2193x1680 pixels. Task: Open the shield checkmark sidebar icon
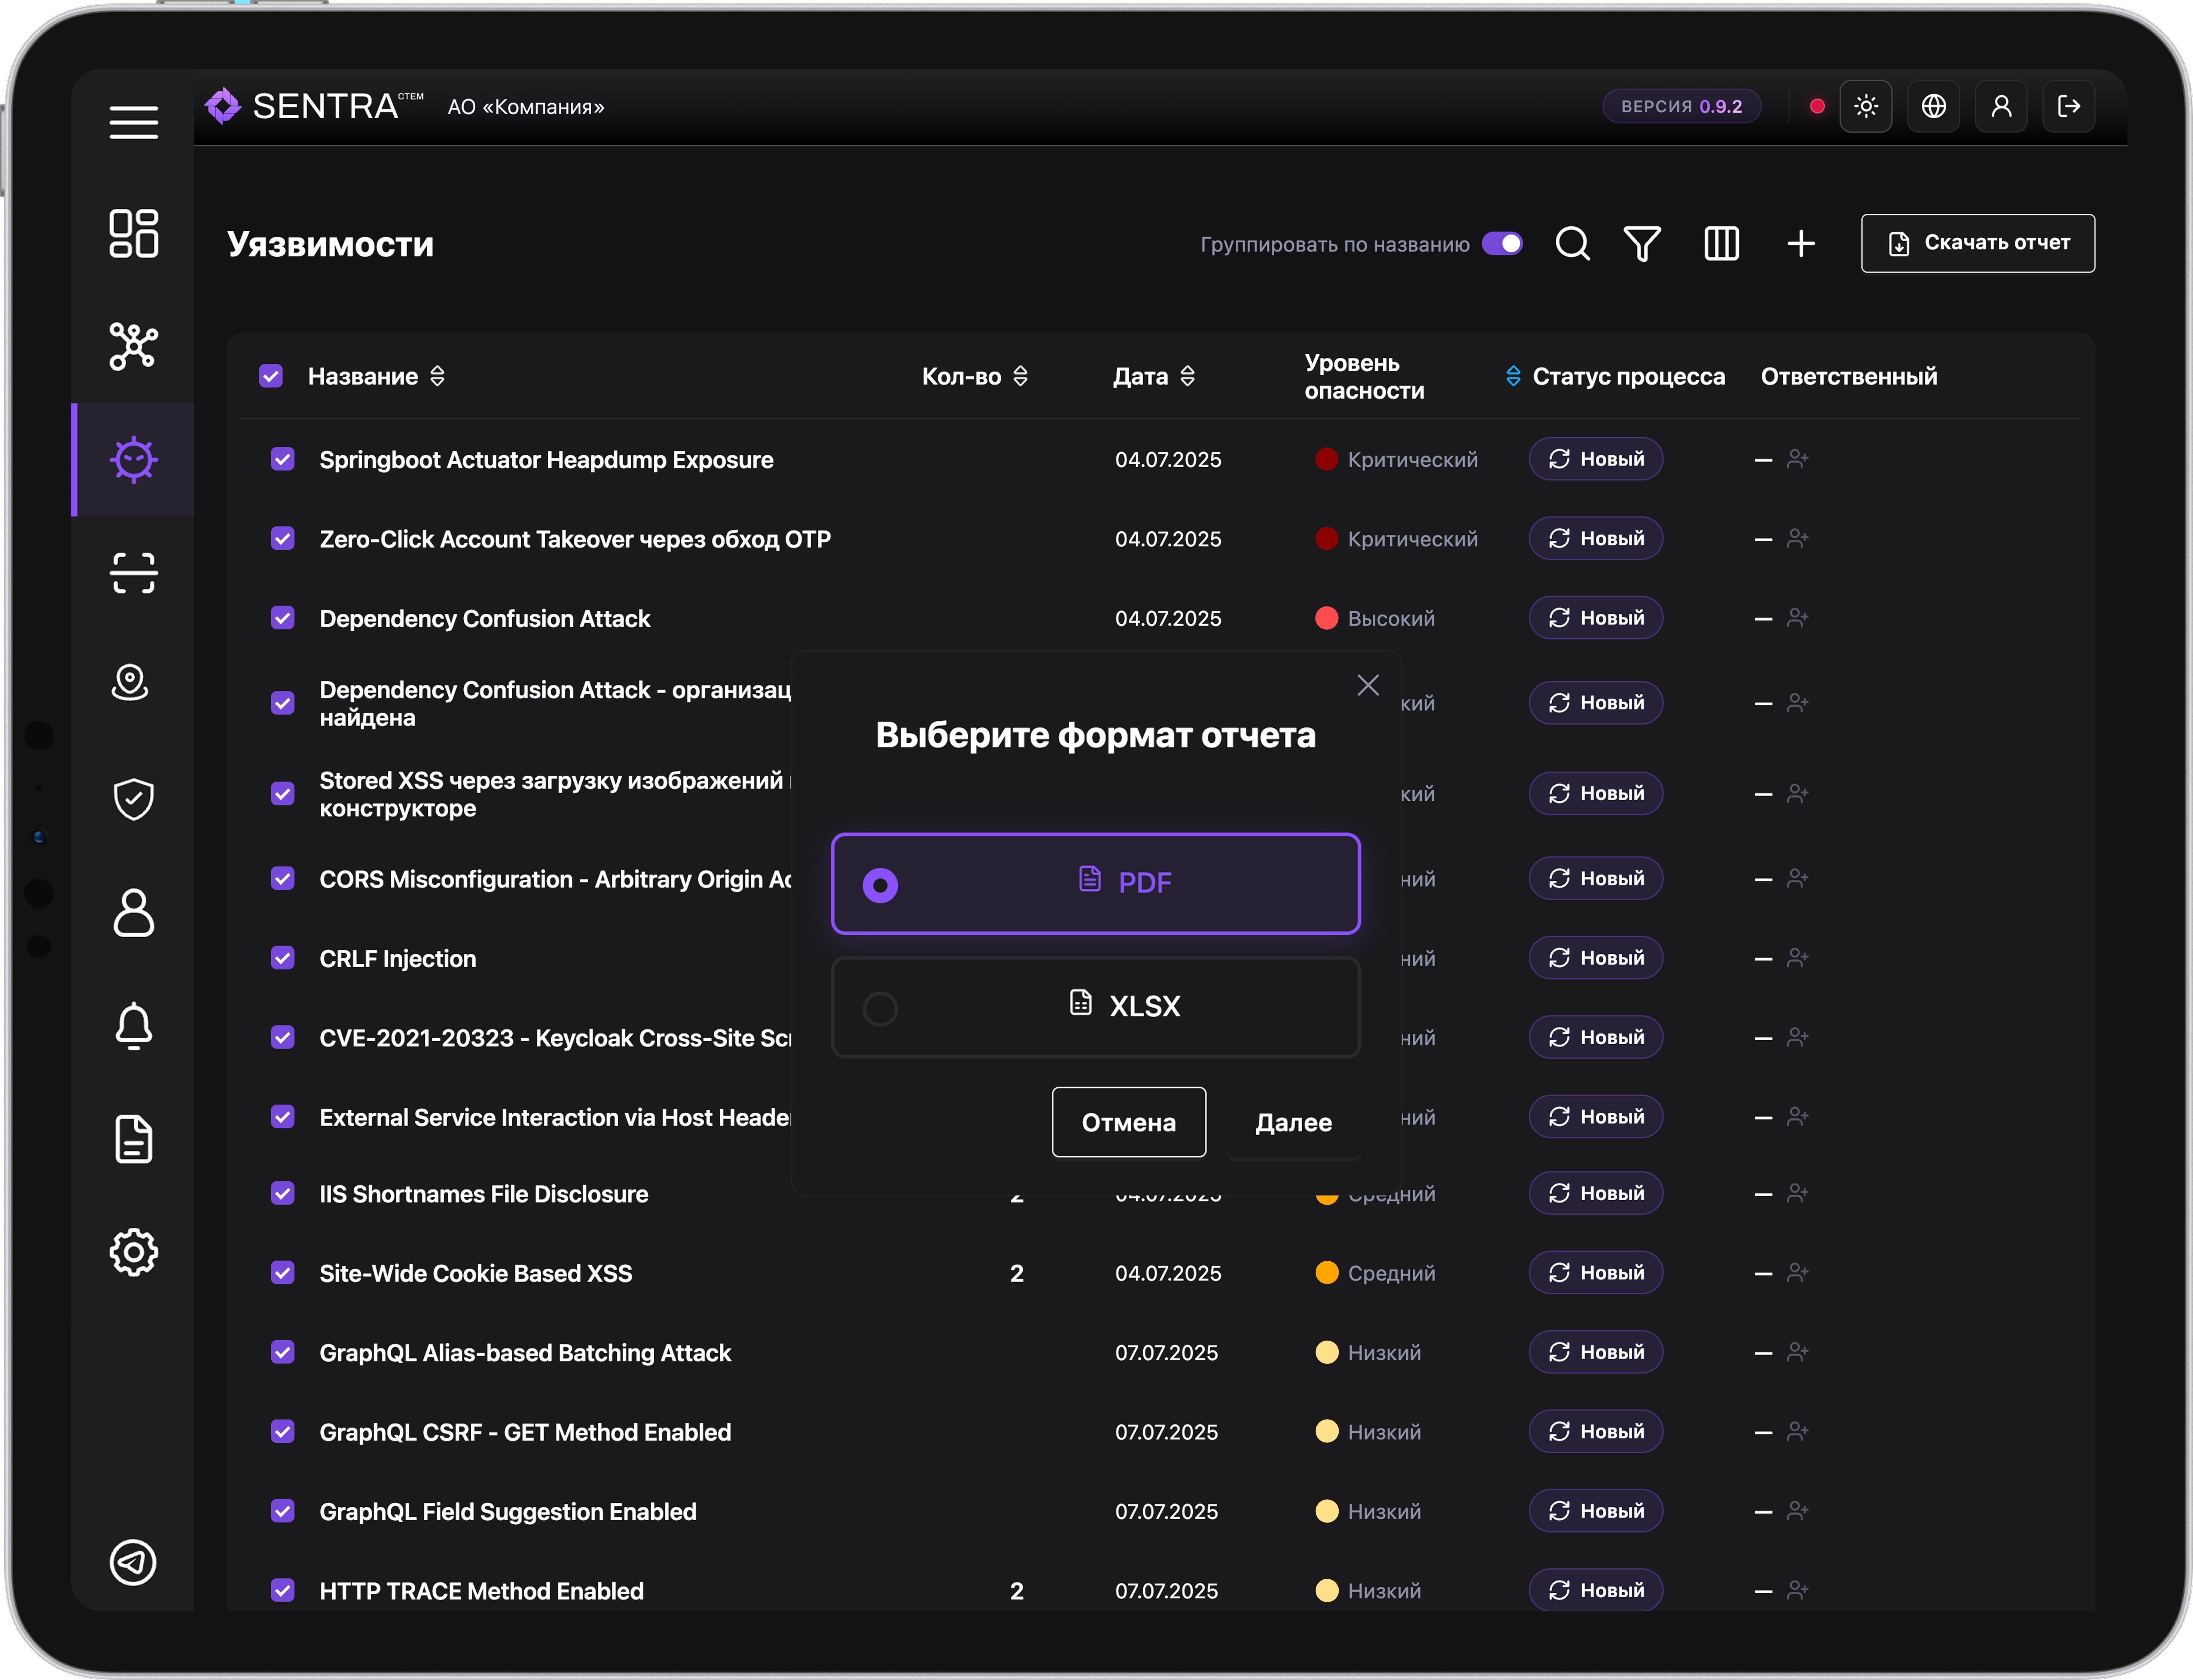(x=134, y=799)
